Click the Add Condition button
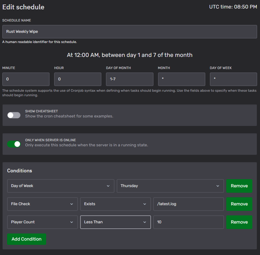This screenshot has width=260, height=255. pyautogui.click(x=26, y=239)
